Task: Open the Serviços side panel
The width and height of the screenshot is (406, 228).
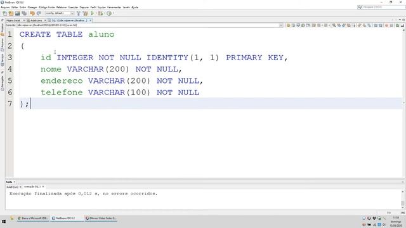Action: coord(3,60)
